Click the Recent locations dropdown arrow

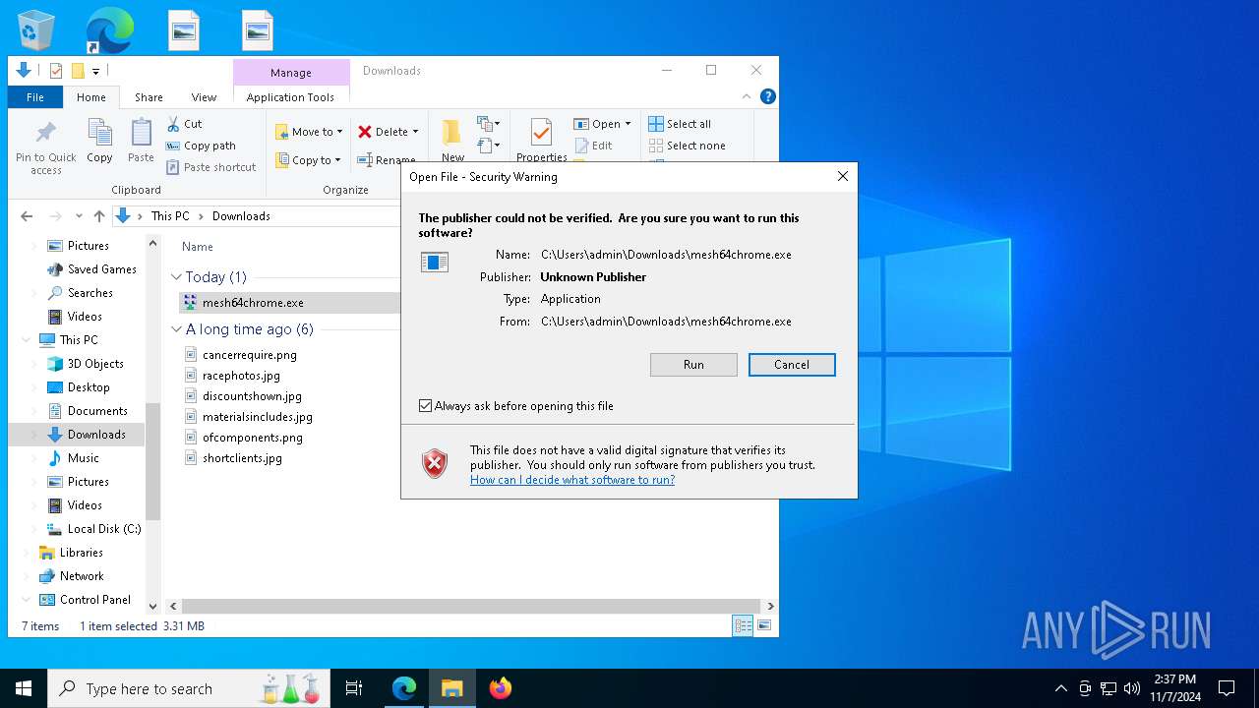pos(78,216)
